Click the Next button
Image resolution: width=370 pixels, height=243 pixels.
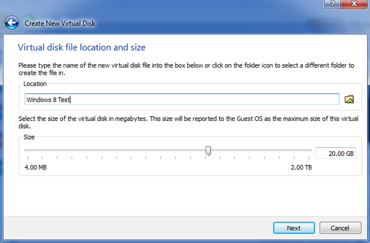pyautogui.click(x=294, y=228)
